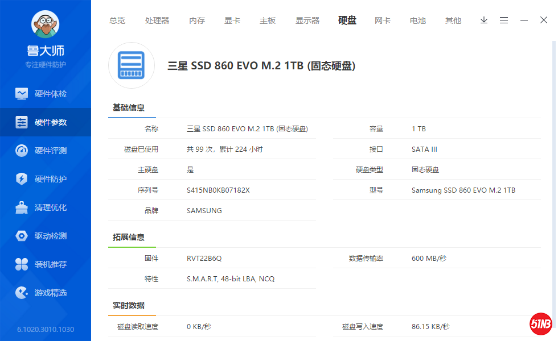Image resolution: width=558 pixels, height=341 pixels.
Task: Open the 装机推荐 clover icon
Action: pos(22,264)
